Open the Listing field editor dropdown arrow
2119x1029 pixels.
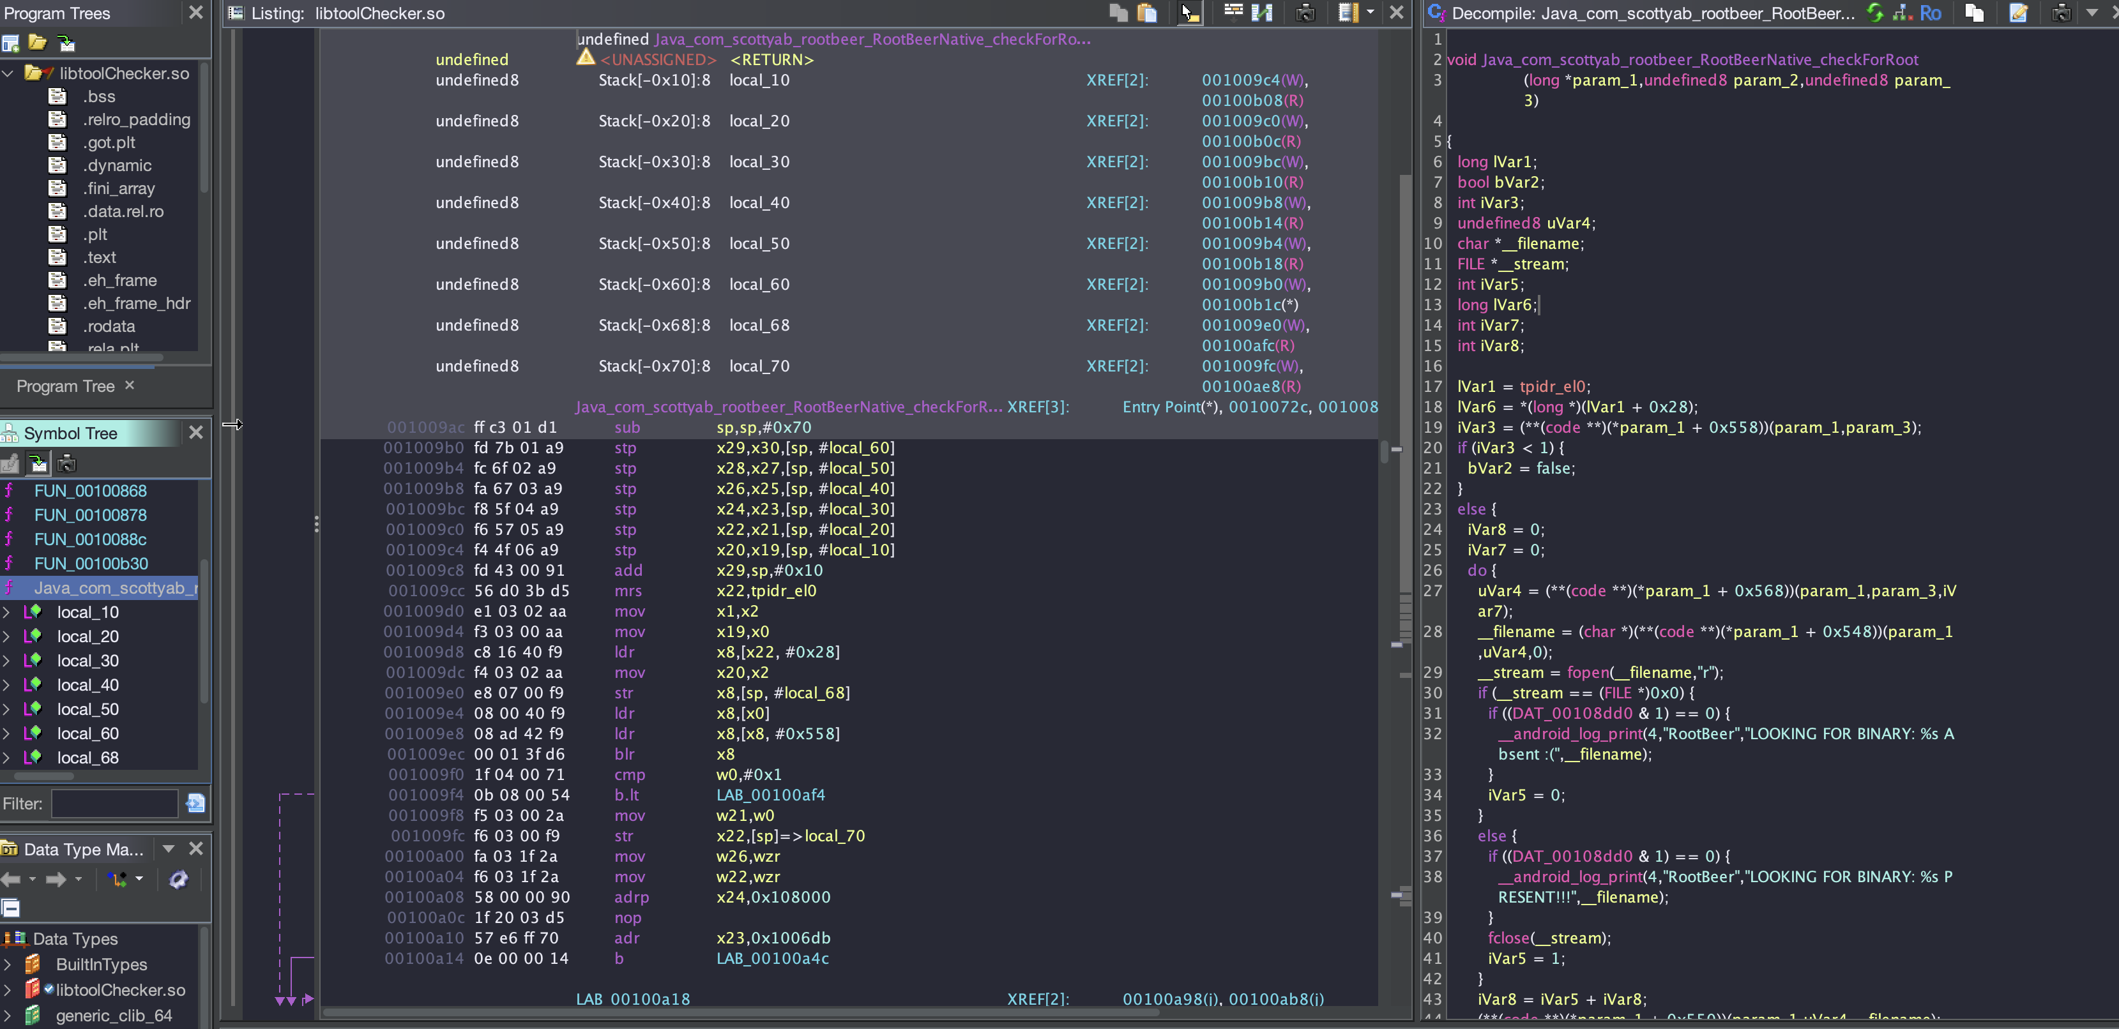1370,12
